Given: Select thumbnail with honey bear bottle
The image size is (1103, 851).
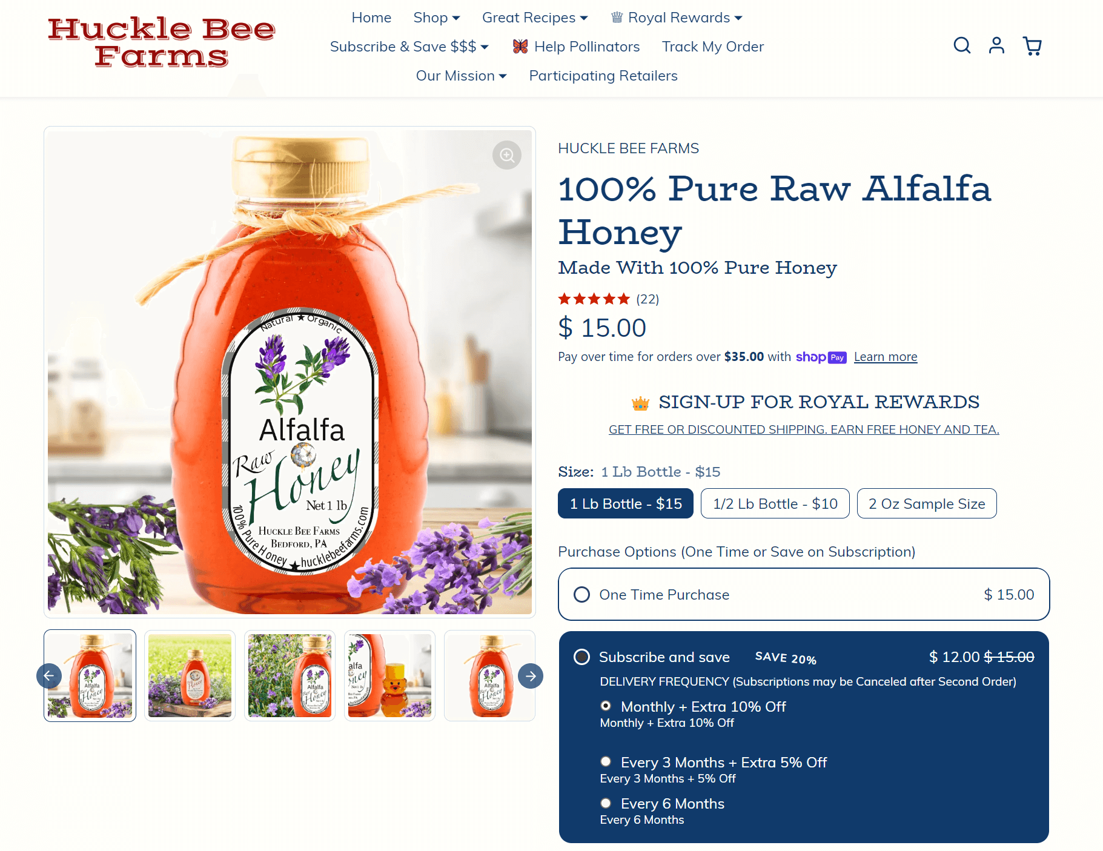Looking at the screenshot, I should [x=389, y=676].
